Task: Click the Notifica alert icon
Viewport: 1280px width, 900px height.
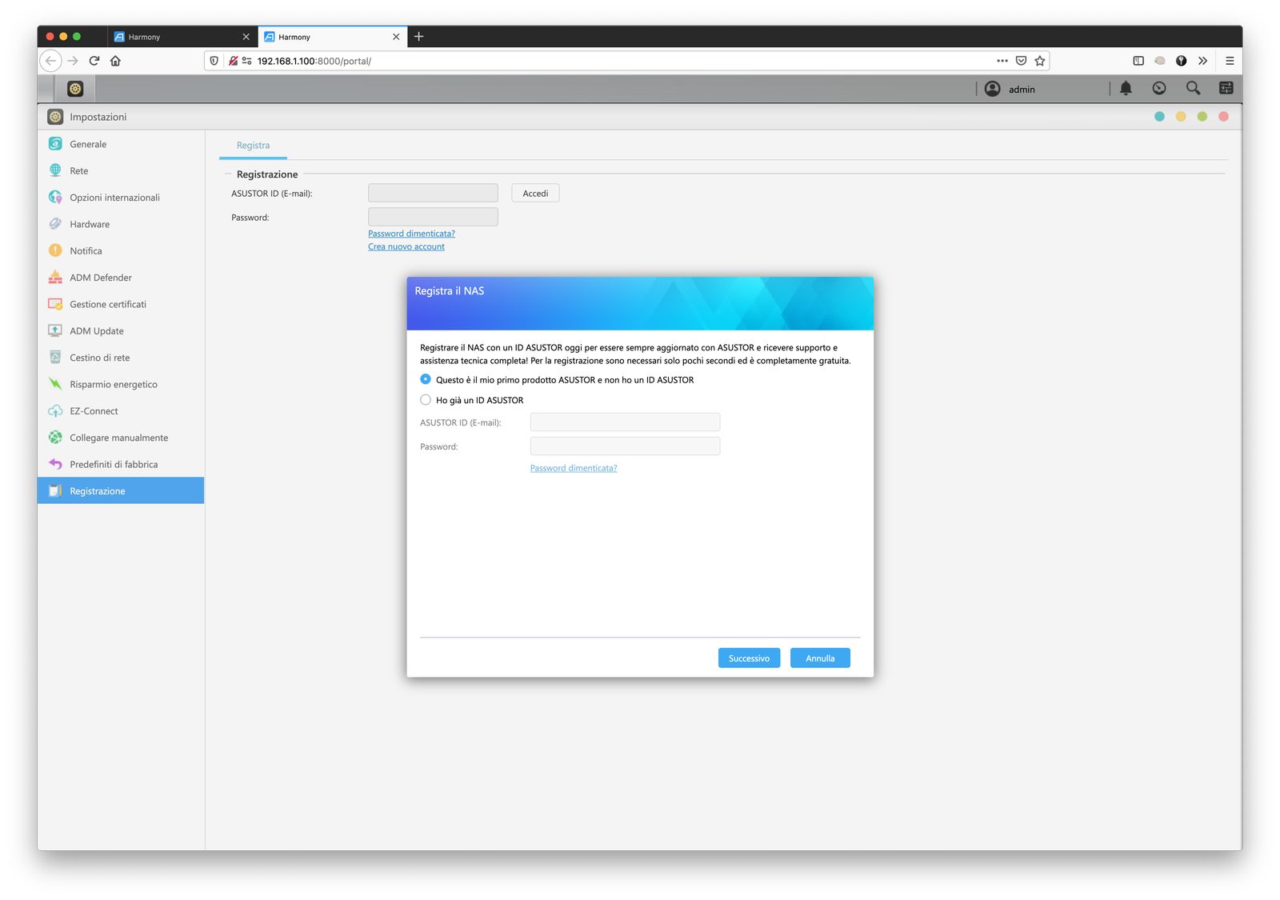Action: coord(55,250)
